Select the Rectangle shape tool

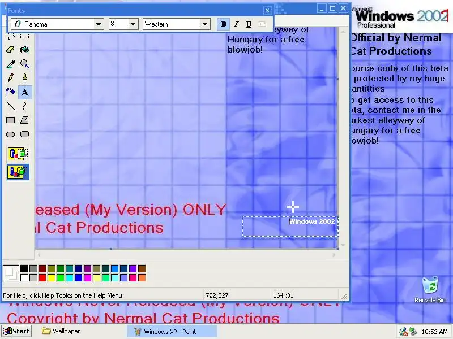[11, 120]
